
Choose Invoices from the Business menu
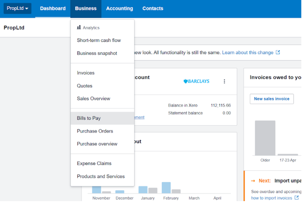tap(86, 73)
